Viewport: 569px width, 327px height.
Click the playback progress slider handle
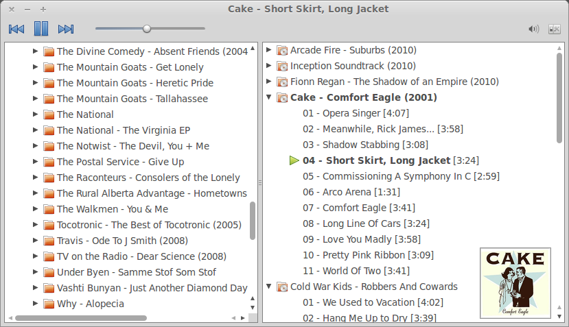[x=147, y=29]
